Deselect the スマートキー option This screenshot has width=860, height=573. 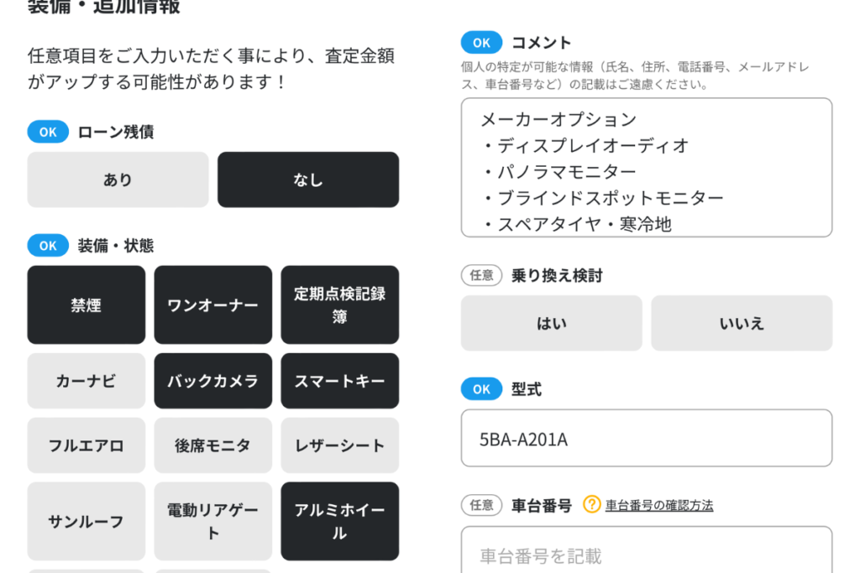click(x=339, y=381)
